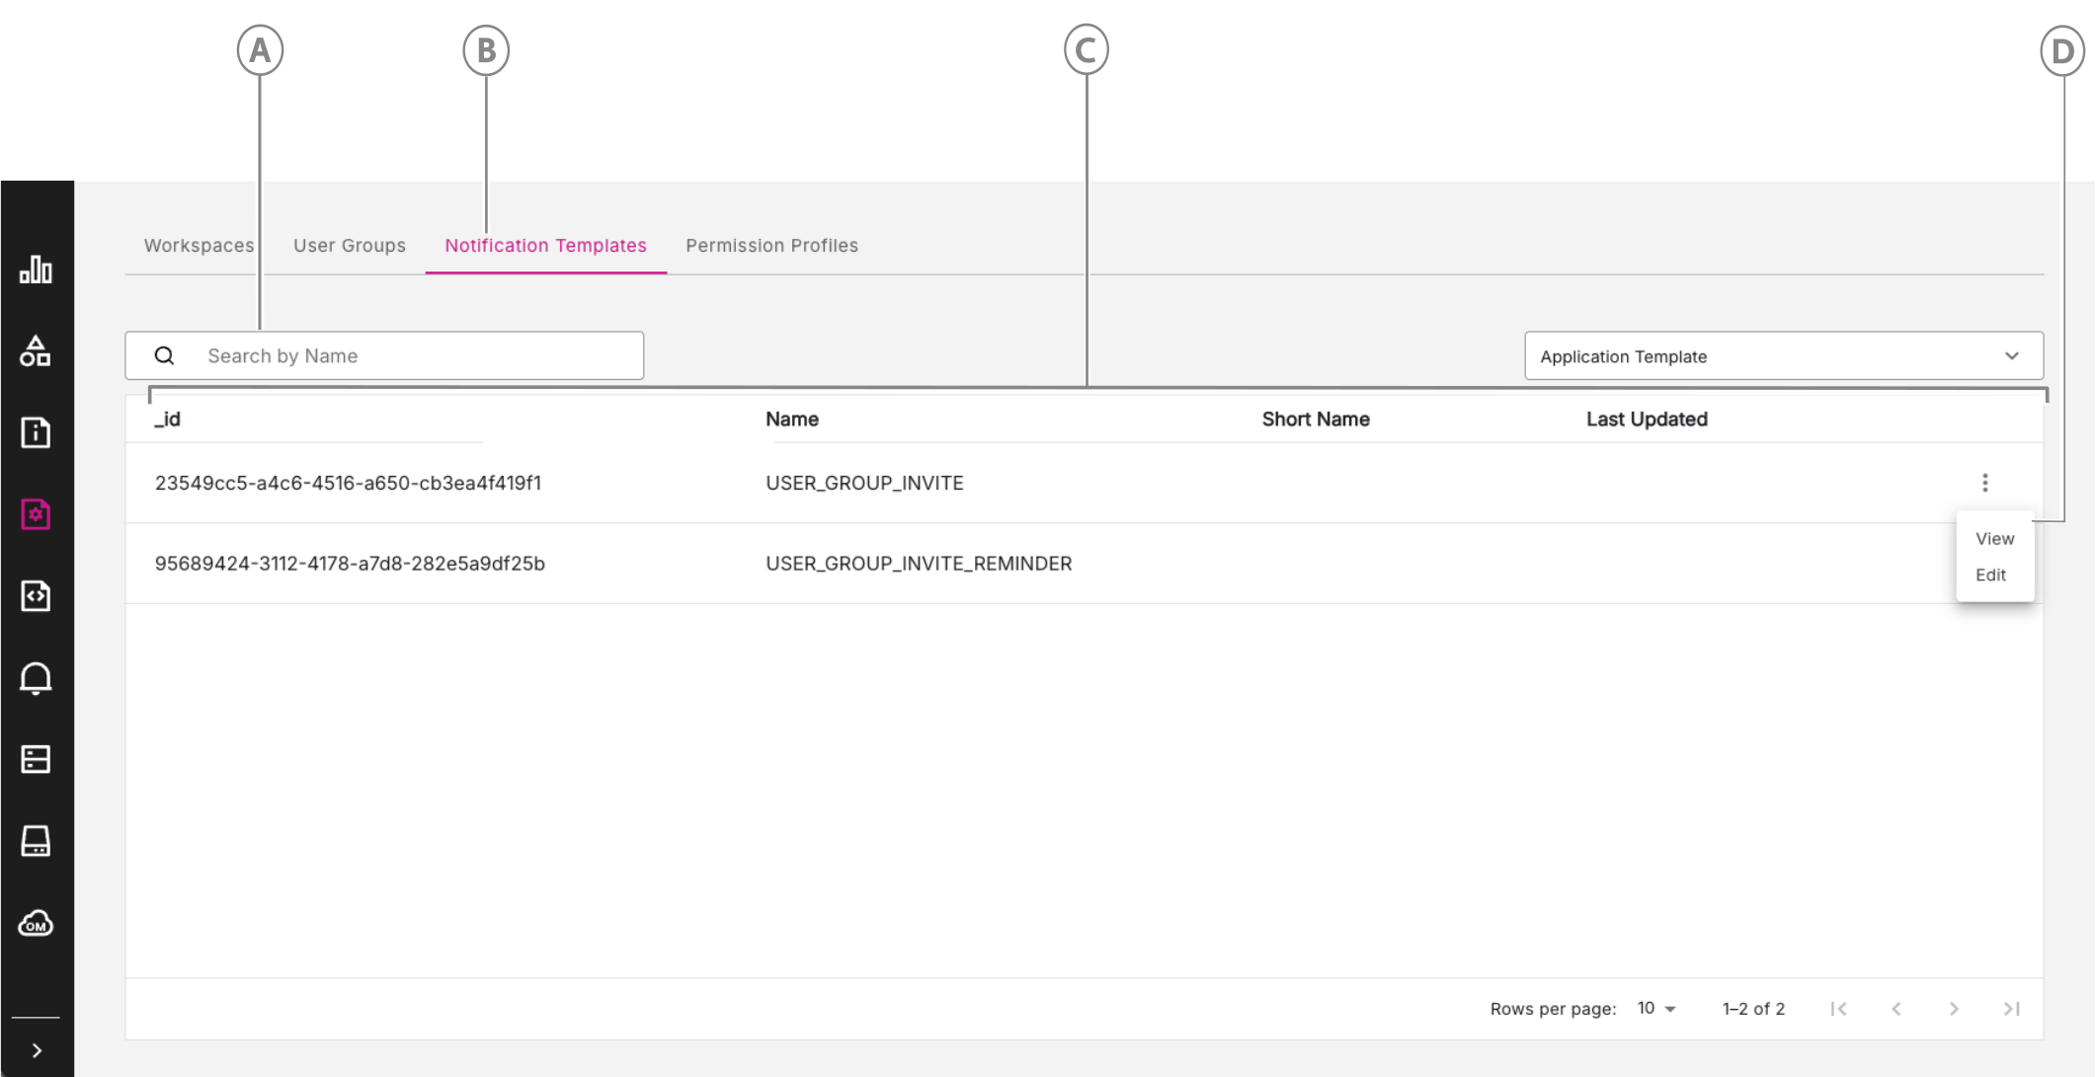Click the drive device sidebar icon

36,841
